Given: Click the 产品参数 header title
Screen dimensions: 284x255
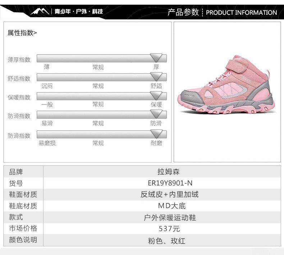Looking at the screenshot, I should [x=183, y=12].
